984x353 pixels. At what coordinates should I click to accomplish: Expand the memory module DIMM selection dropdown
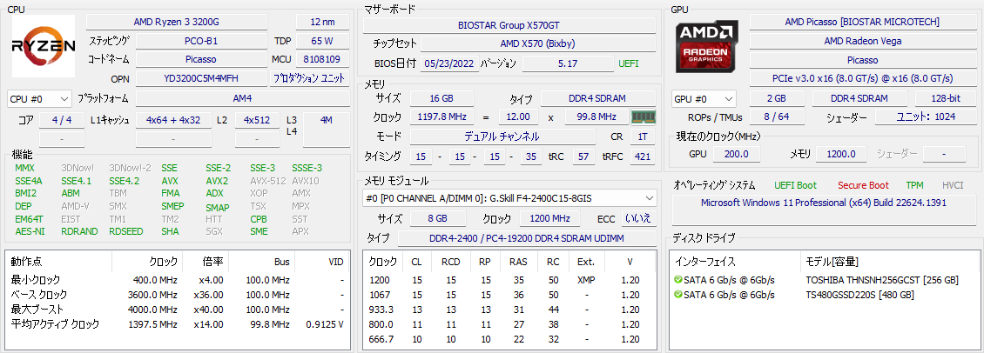(509, 198)
